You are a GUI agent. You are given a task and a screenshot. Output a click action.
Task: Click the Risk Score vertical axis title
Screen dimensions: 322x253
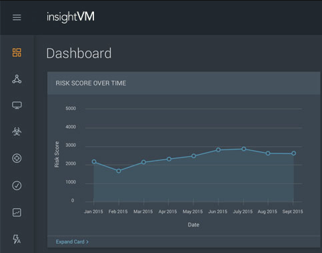click(57, 154)
